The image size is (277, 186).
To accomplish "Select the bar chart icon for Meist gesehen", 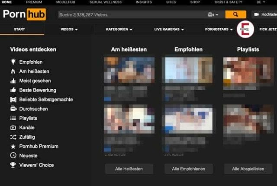I will (13, 81).
